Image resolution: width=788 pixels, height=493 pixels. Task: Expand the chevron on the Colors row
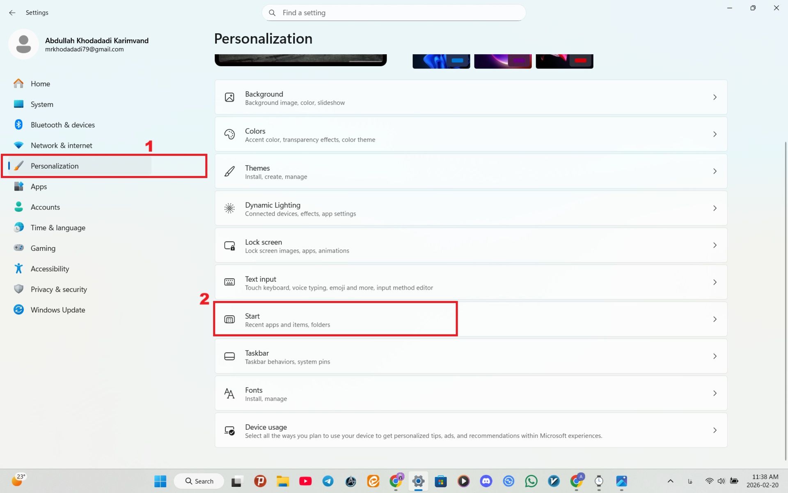tap(715, 134)
